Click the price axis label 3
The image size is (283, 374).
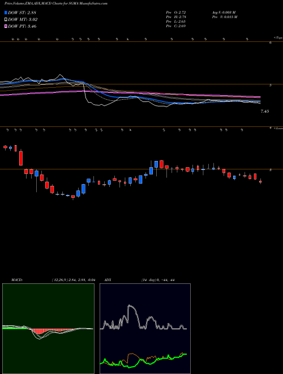point(271,170)
